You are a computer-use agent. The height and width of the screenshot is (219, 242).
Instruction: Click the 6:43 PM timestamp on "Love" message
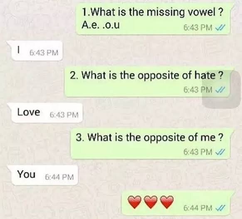coord(64,115)
